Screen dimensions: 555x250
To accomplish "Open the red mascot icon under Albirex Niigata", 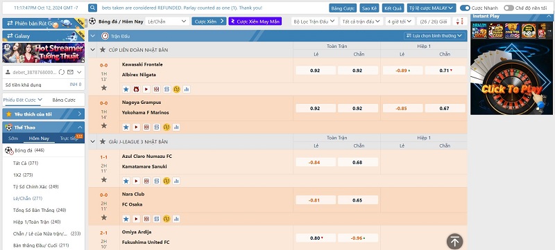I will pos(136,89).
